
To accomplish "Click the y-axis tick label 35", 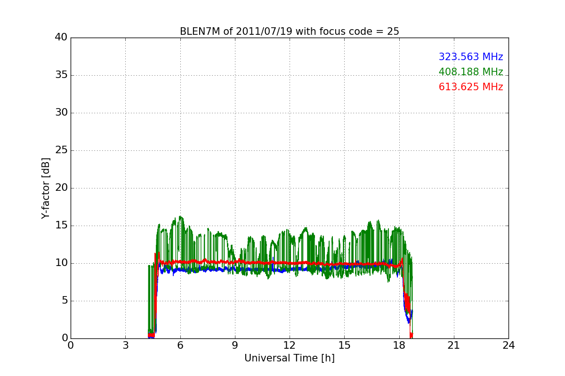I will (x=61, y=75).
